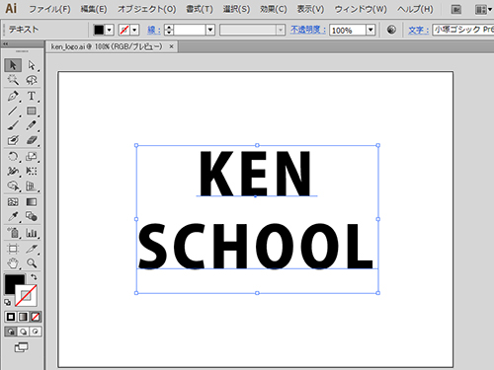Select the Magic Wand tool

coord(13,80)
